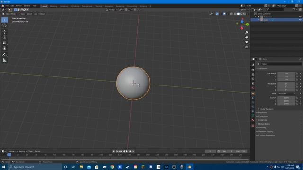Open the View Layer properties tab
303x170 pixels.
pos(253,79)
